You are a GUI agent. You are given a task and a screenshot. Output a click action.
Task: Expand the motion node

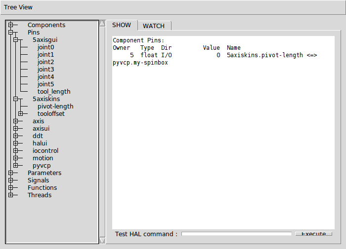(x=15, y=158)
